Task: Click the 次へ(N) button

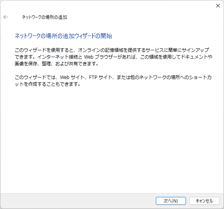Action: coord(171,201)
